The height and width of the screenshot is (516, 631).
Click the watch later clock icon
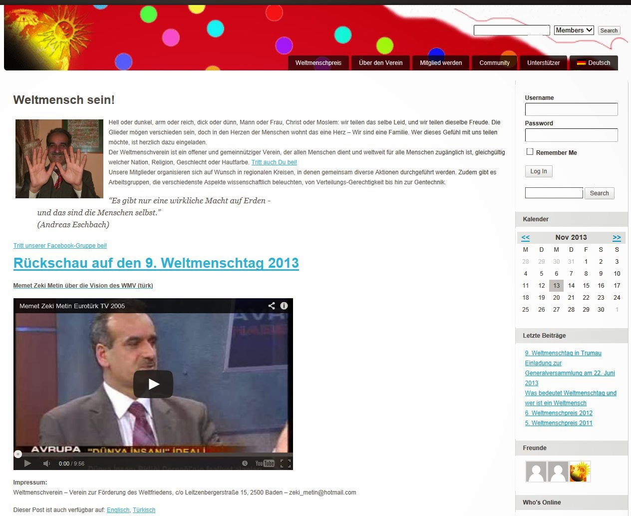point(245,464)
